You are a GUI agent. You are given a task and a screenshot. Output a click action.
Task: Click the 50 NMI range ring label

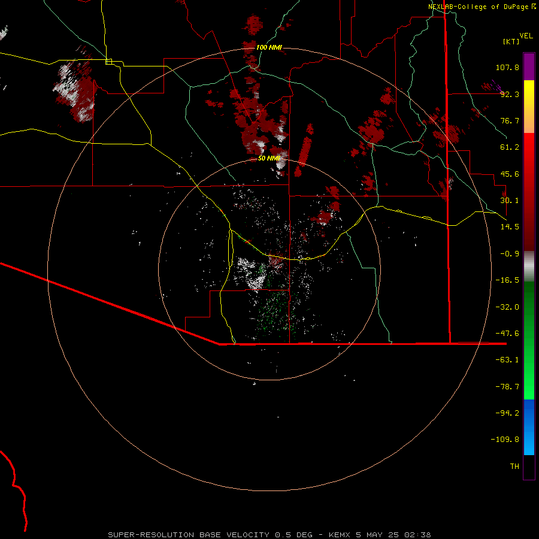[269, 159]
